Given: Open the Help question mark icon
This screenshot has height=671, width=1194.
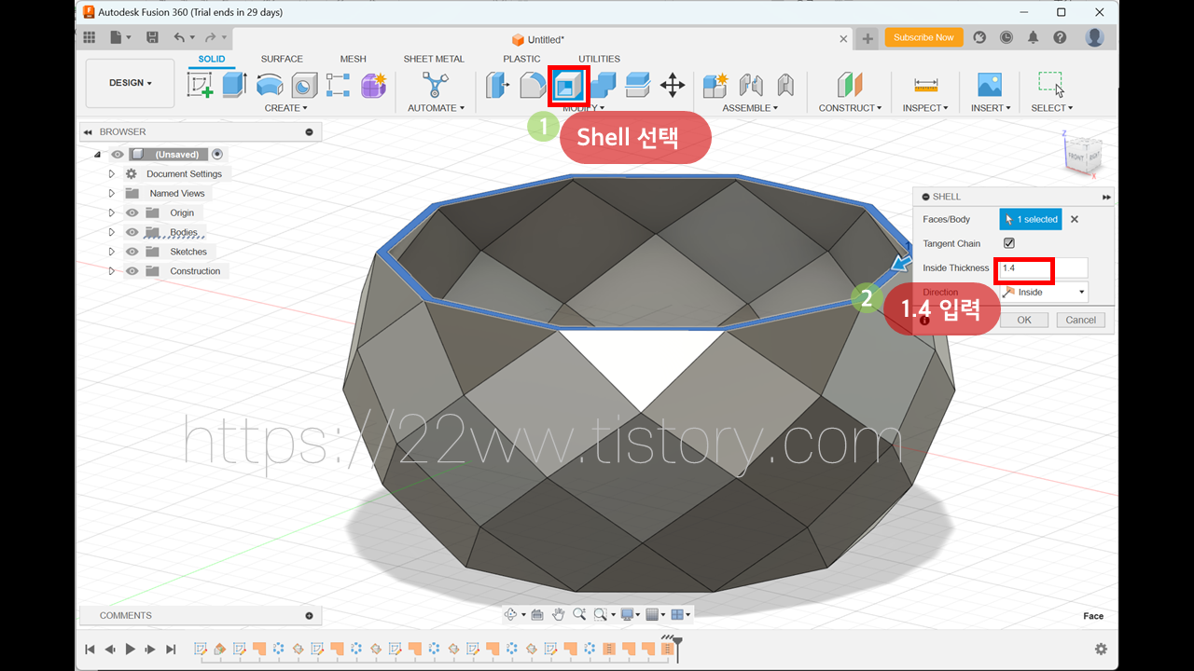Looking at the screenshot, I should [x=1060, y=37].
